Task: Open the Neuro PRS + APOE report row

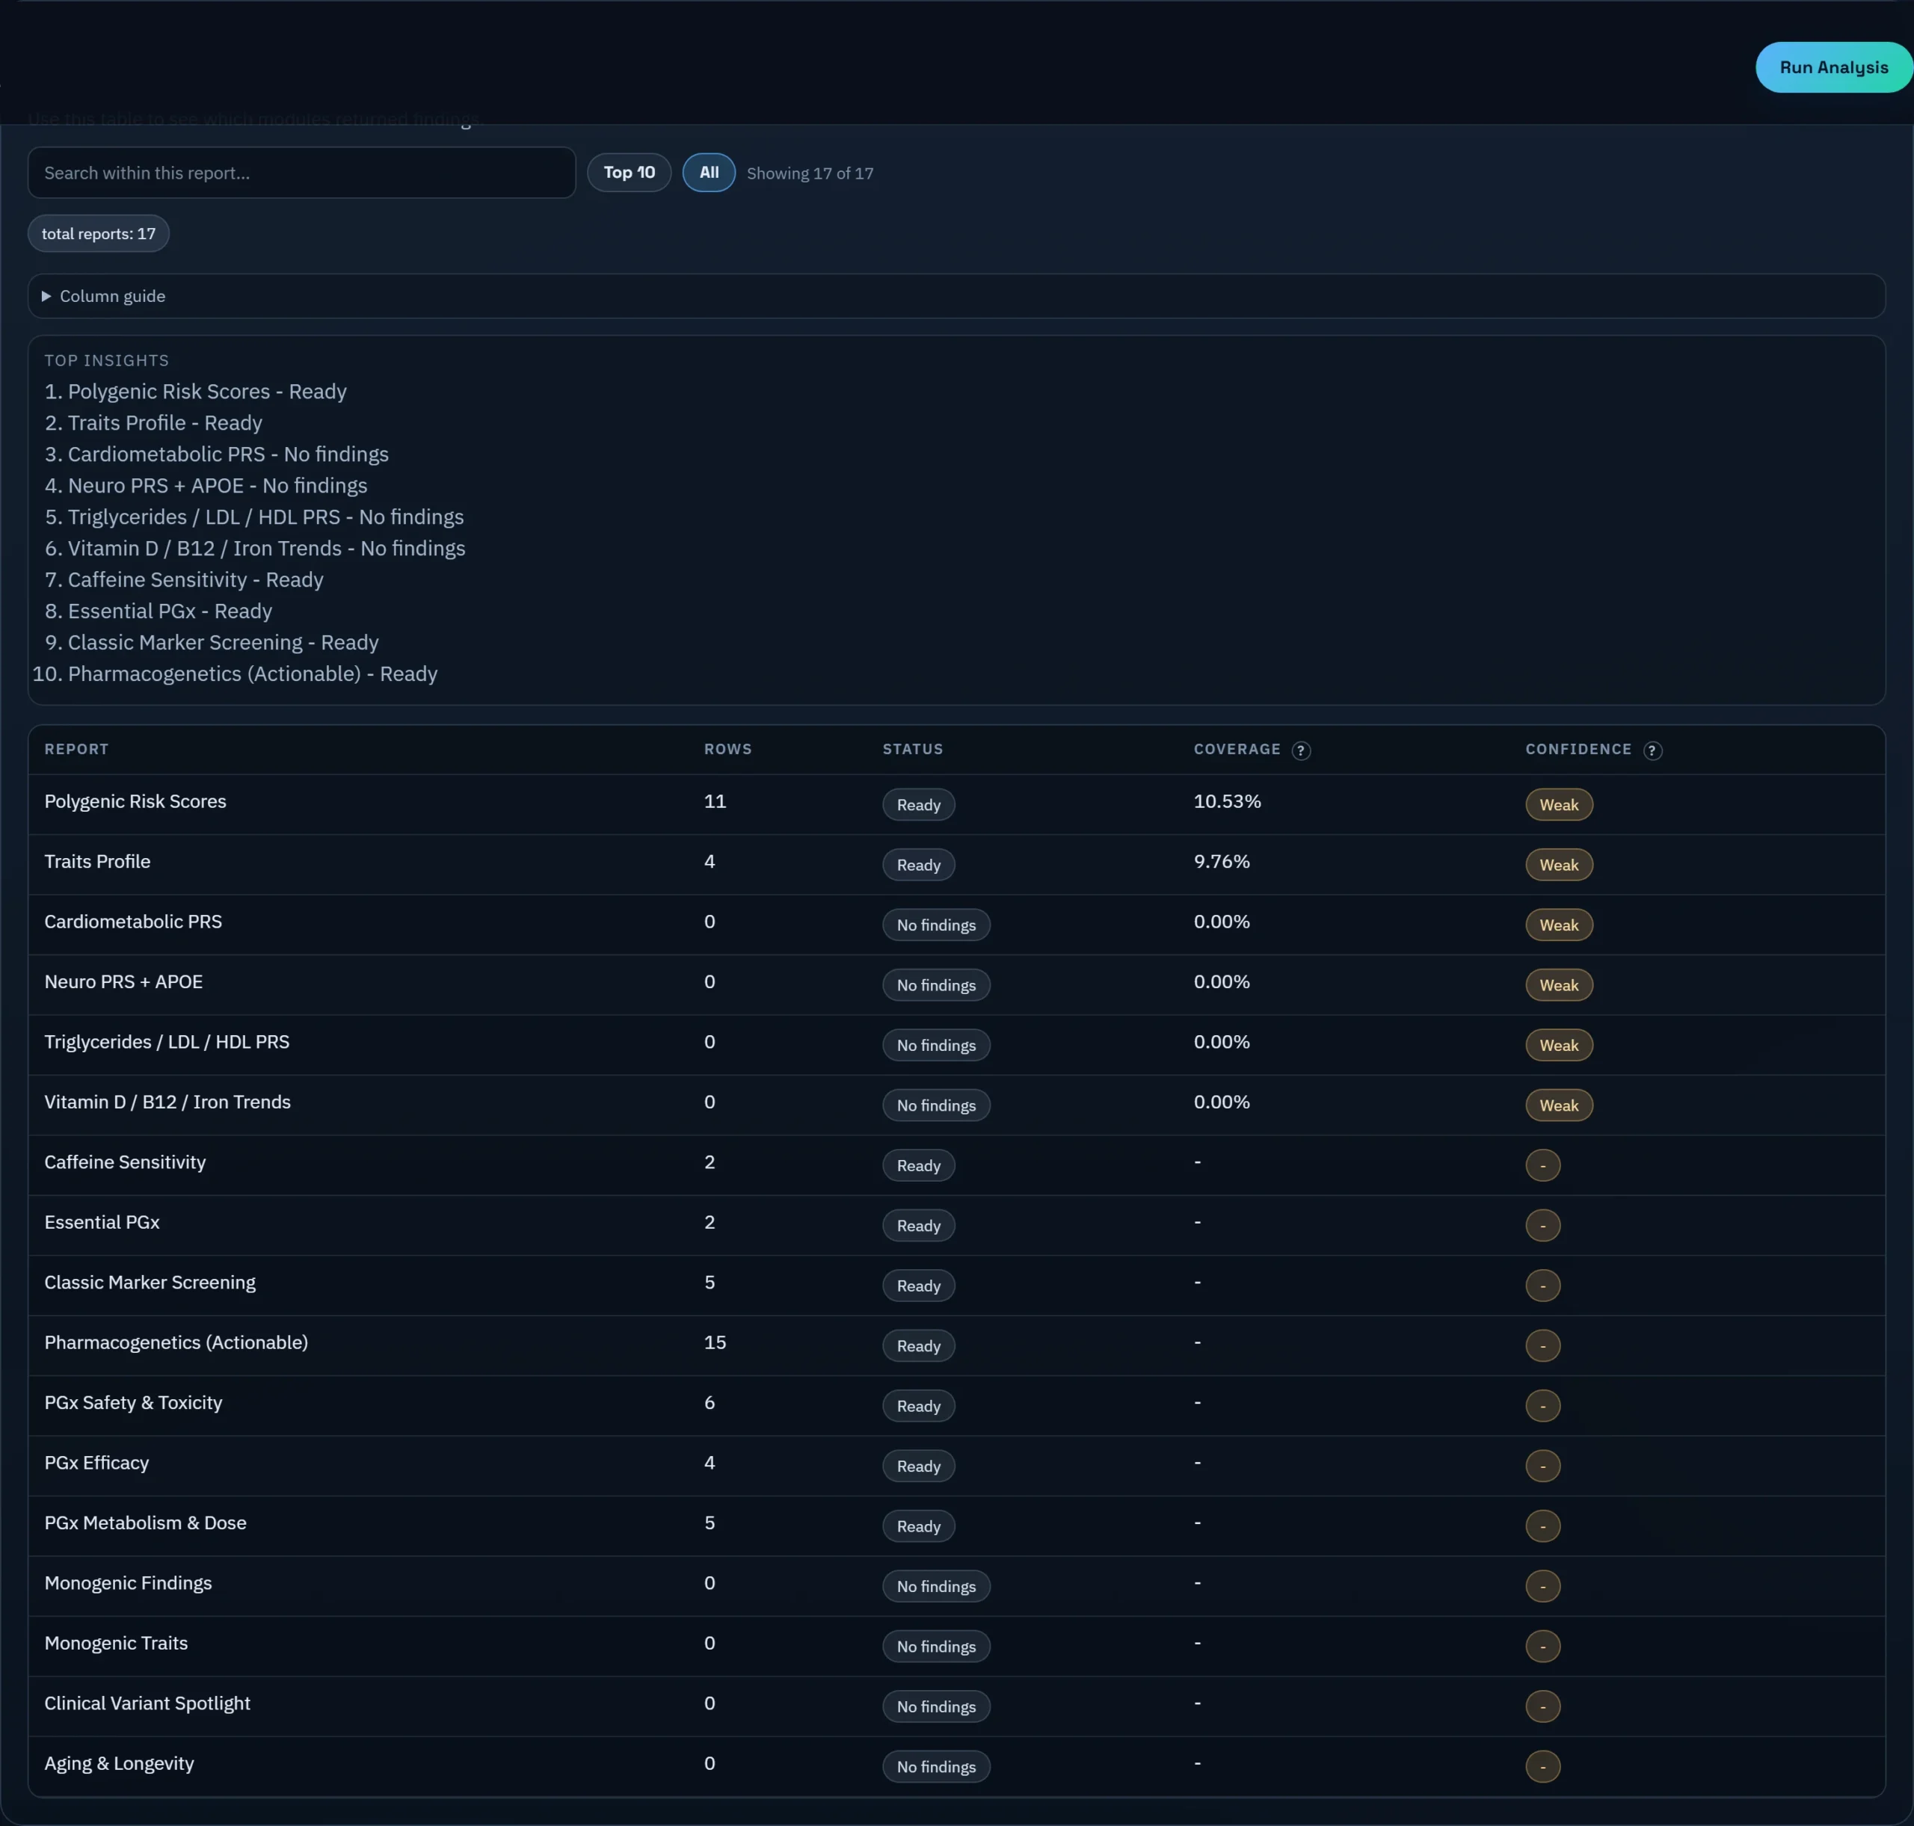Action: tap(123, 981)
